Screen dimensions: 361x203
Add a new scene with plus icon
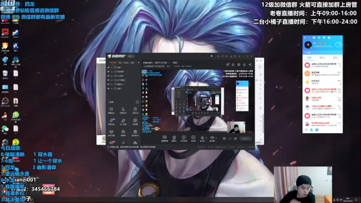click(139, 63)
